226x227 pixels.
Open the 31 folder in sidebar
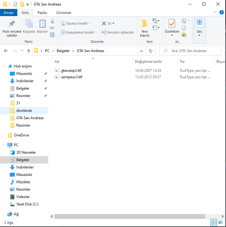tap(18, 103)
